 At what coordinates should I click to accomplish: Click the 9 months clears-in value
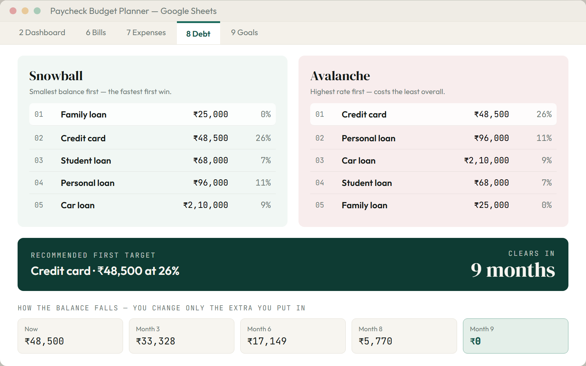pyautogui.click(x=513, y=270)
